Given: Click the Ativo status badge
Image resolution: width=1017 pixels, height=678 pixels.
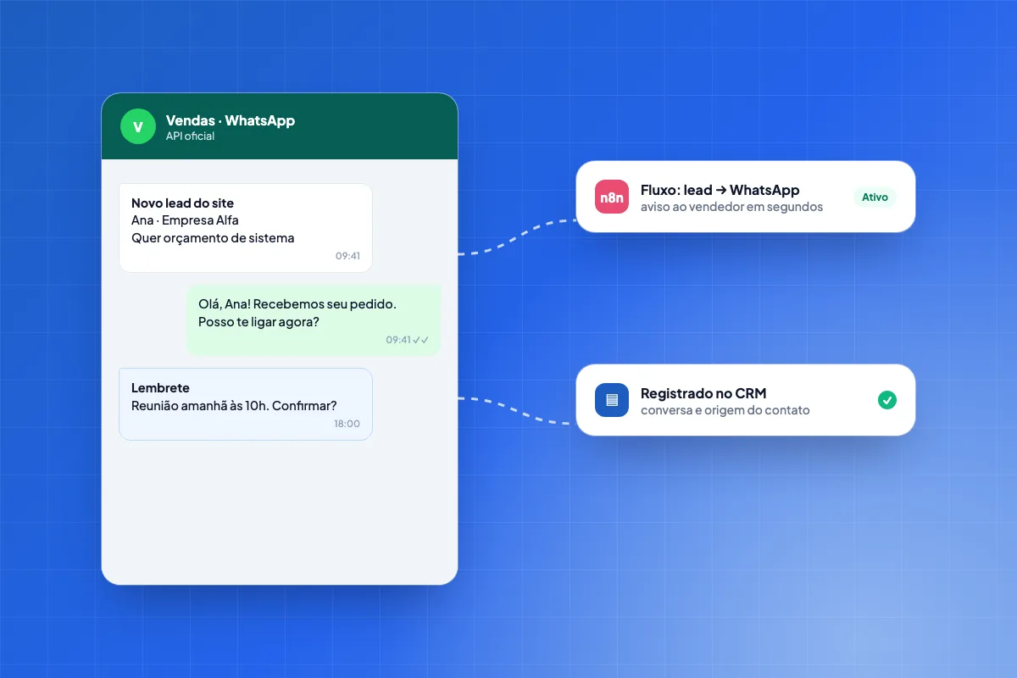Looking at the screenshot, I should click(x=875, y=197).
